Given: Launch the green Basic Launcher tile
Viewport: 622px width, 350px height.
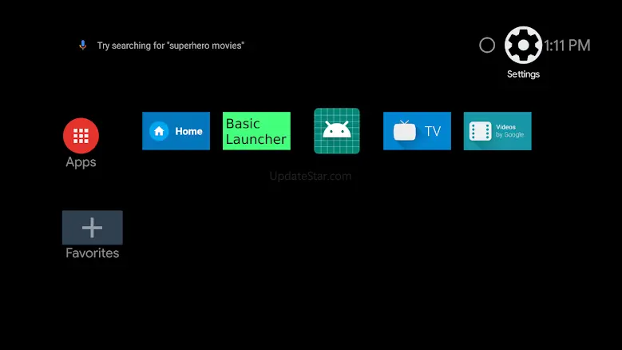Looking at the screenshot, I should coord(256,131).
